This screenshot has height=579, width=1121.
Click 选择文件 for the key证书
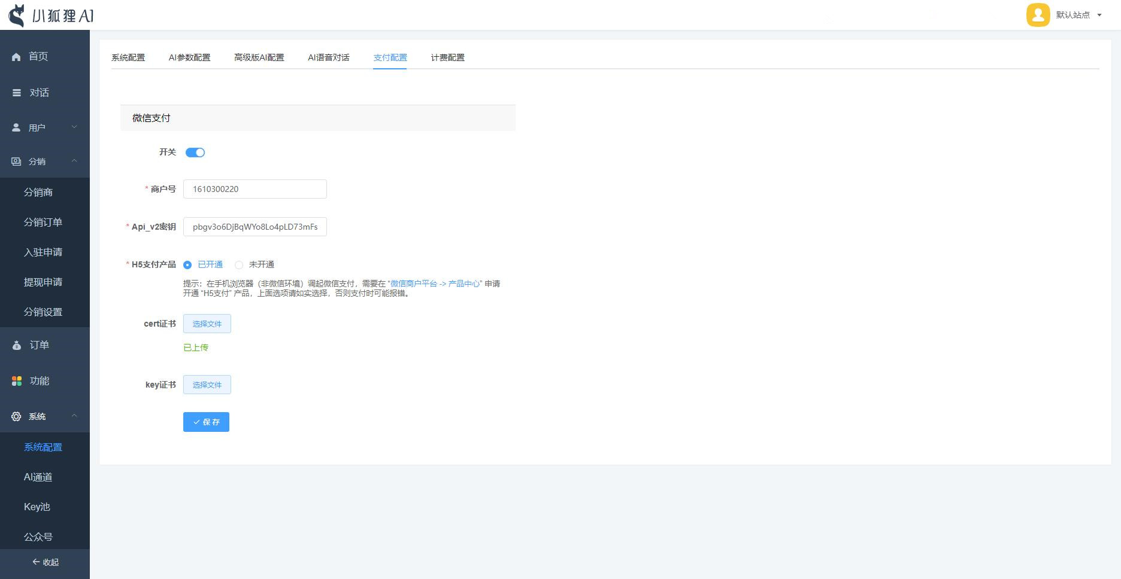207,385
